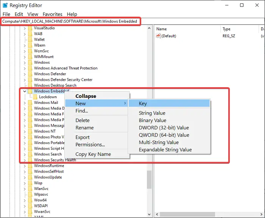This screenshot has height=218, width=265.
Task: Click the Lockdown subkey folder icon
Action: tap(35, 97)
